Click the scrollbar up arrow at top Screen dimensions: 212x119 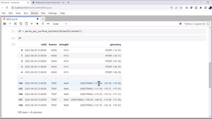click(210, 28)
